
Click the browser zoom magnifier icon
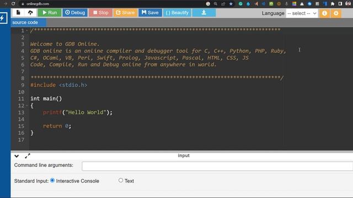(x=216, y=4)
